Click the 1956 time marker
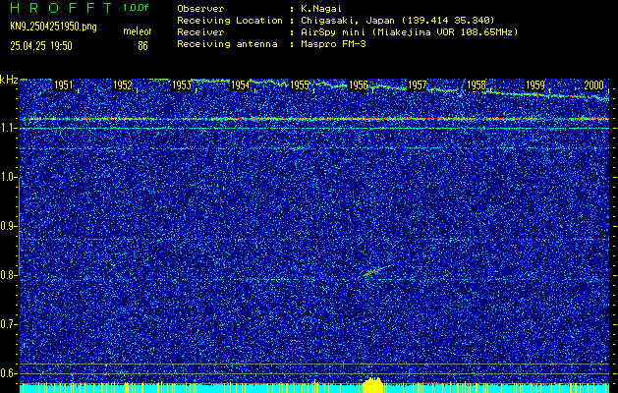Viewport: 618px width, 393px height. (359, 85)
